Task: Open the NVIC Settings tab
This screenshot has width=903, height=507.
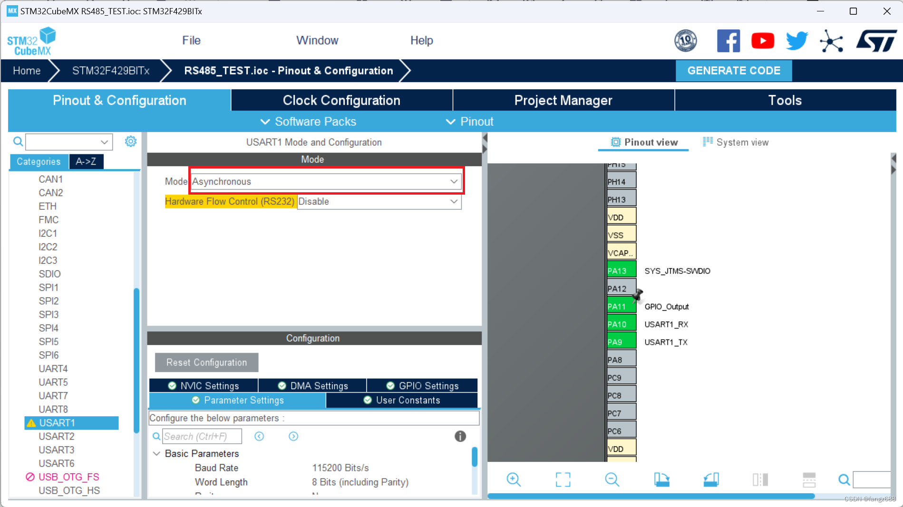Action: tap(204, 385)
